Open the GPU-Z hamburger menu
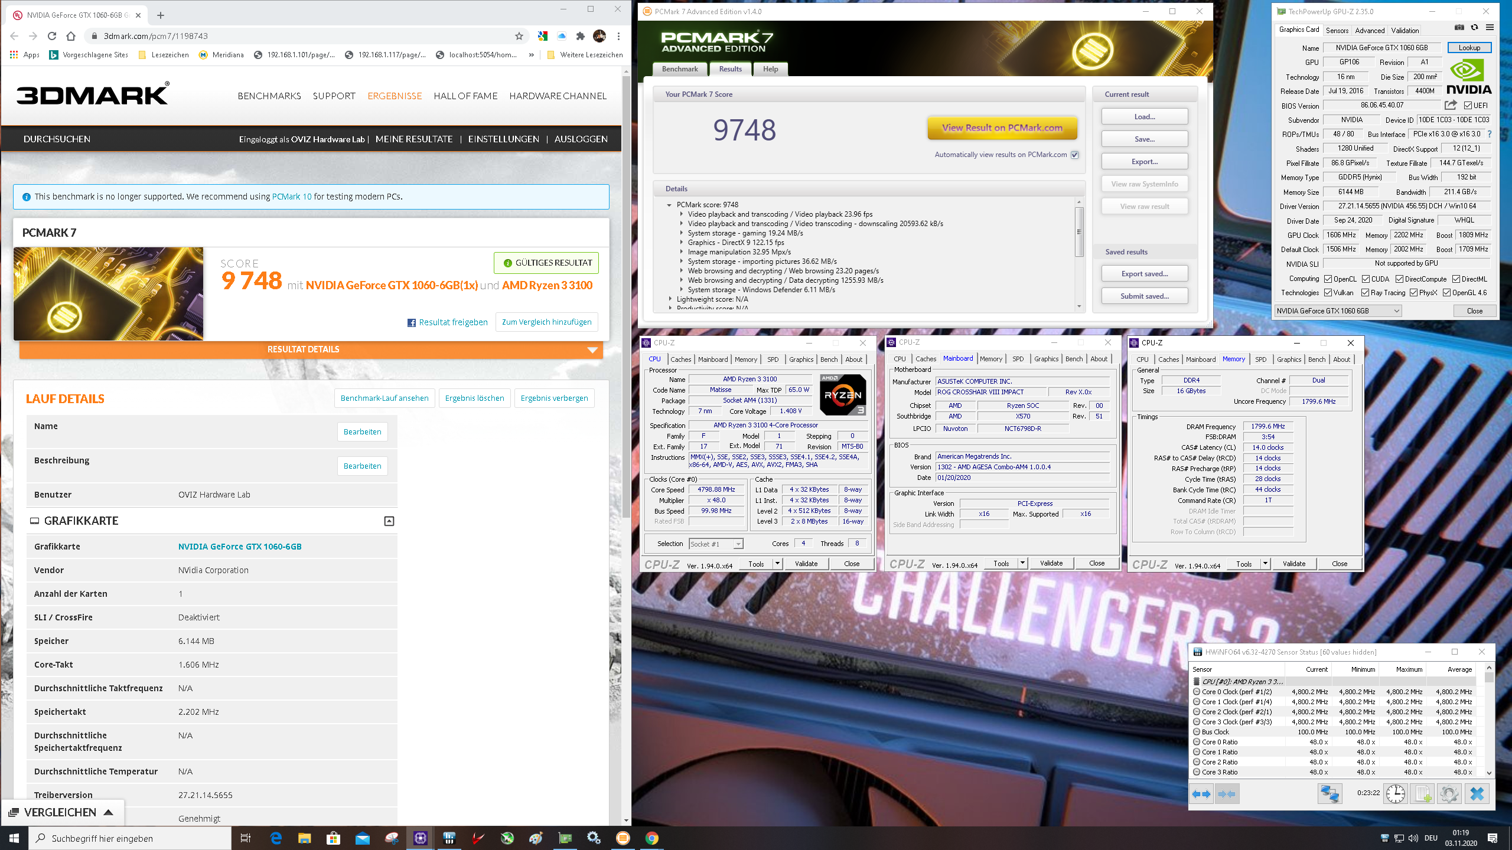Viewport: 1512px width, 850px height. [x=1490, y=28]
